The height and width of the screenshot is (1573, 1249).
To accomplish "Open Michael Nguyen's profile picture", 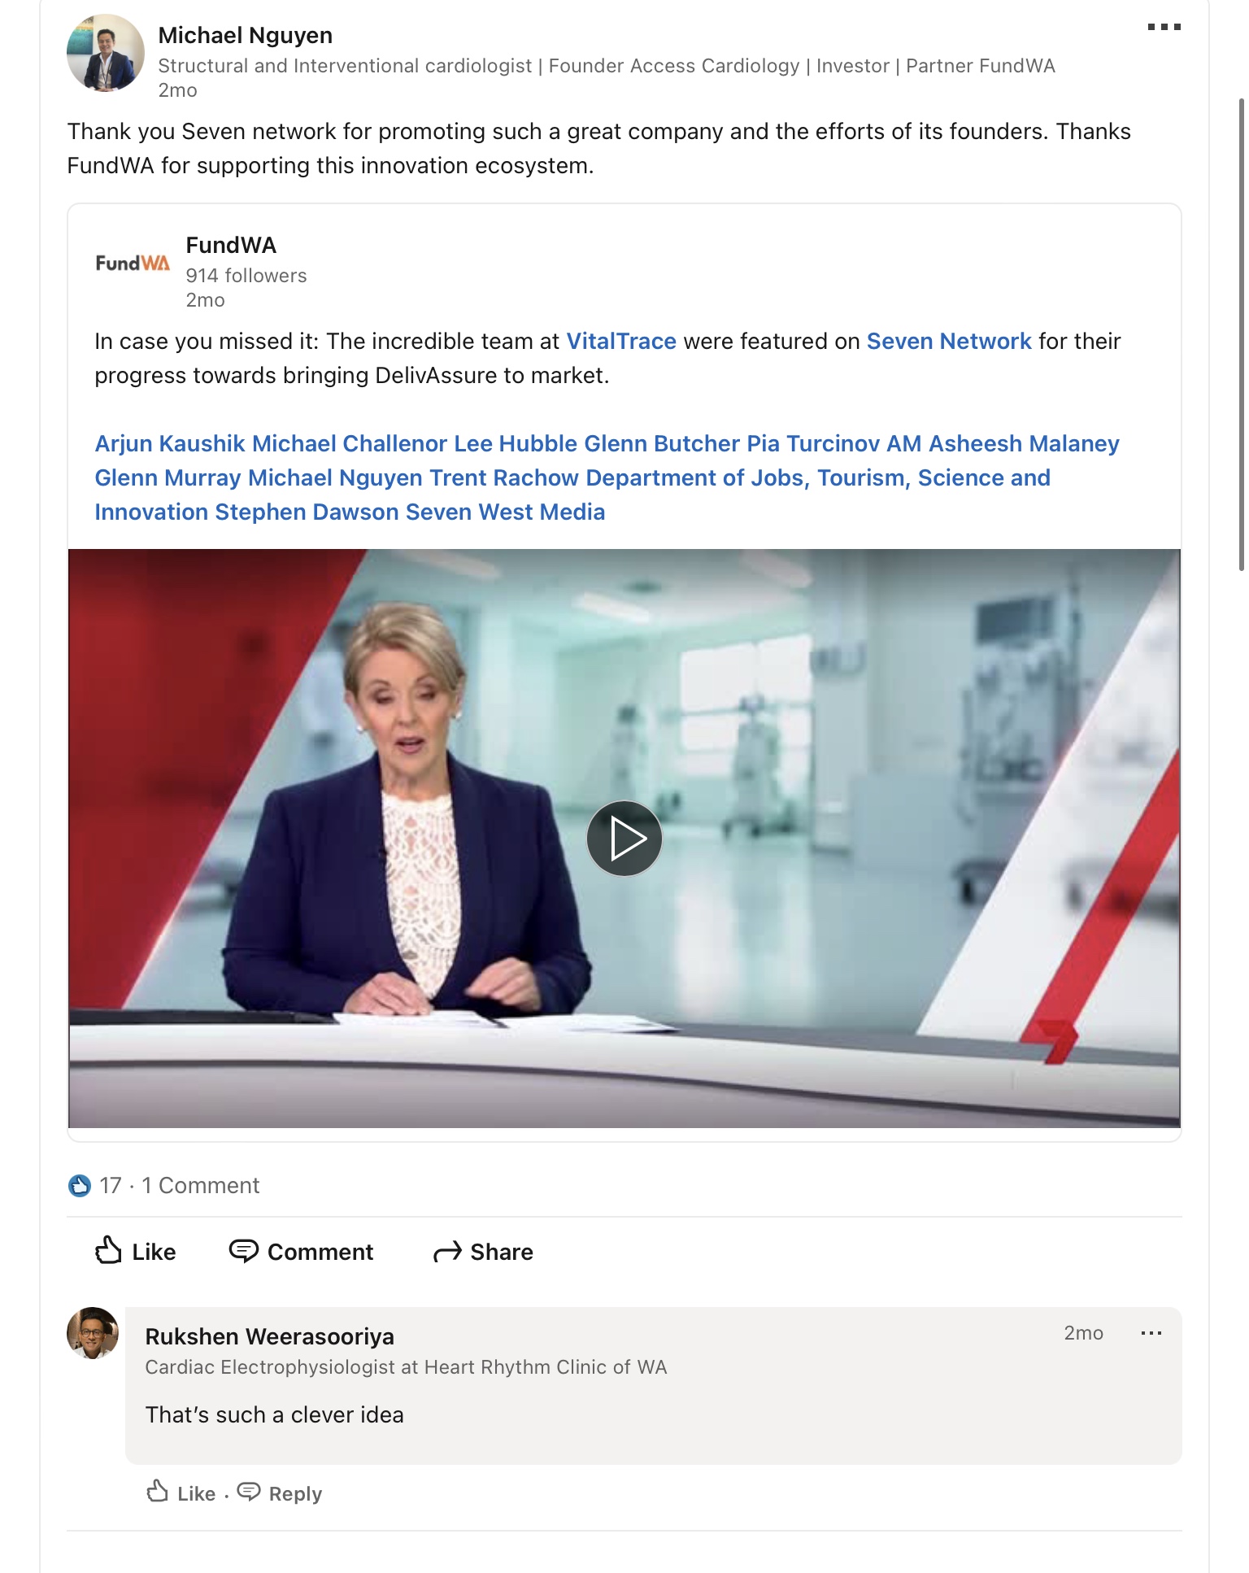I will point(105,54).
